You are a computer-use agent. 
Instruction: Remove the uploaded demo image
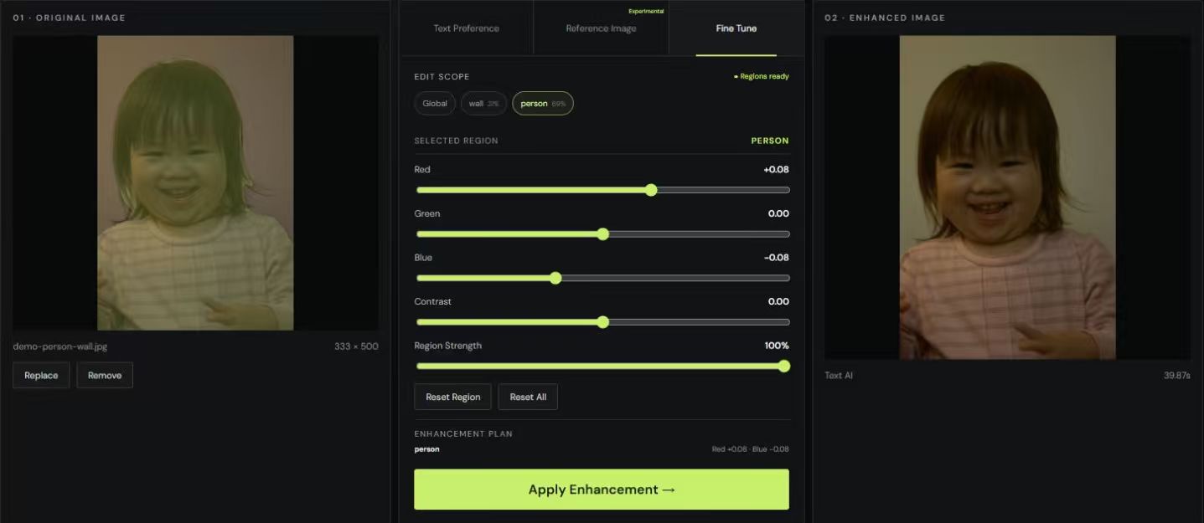point(105,376)
